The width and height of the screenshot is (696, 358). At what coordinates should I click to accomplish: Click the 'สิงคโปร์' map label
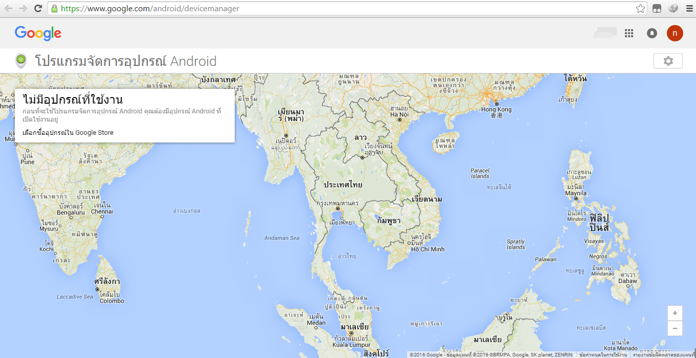[x=376, y=353]
